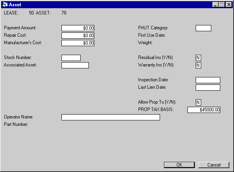Focus the Operator Name text box
This screenshot has width=234, height=172.
coord(111,117)
